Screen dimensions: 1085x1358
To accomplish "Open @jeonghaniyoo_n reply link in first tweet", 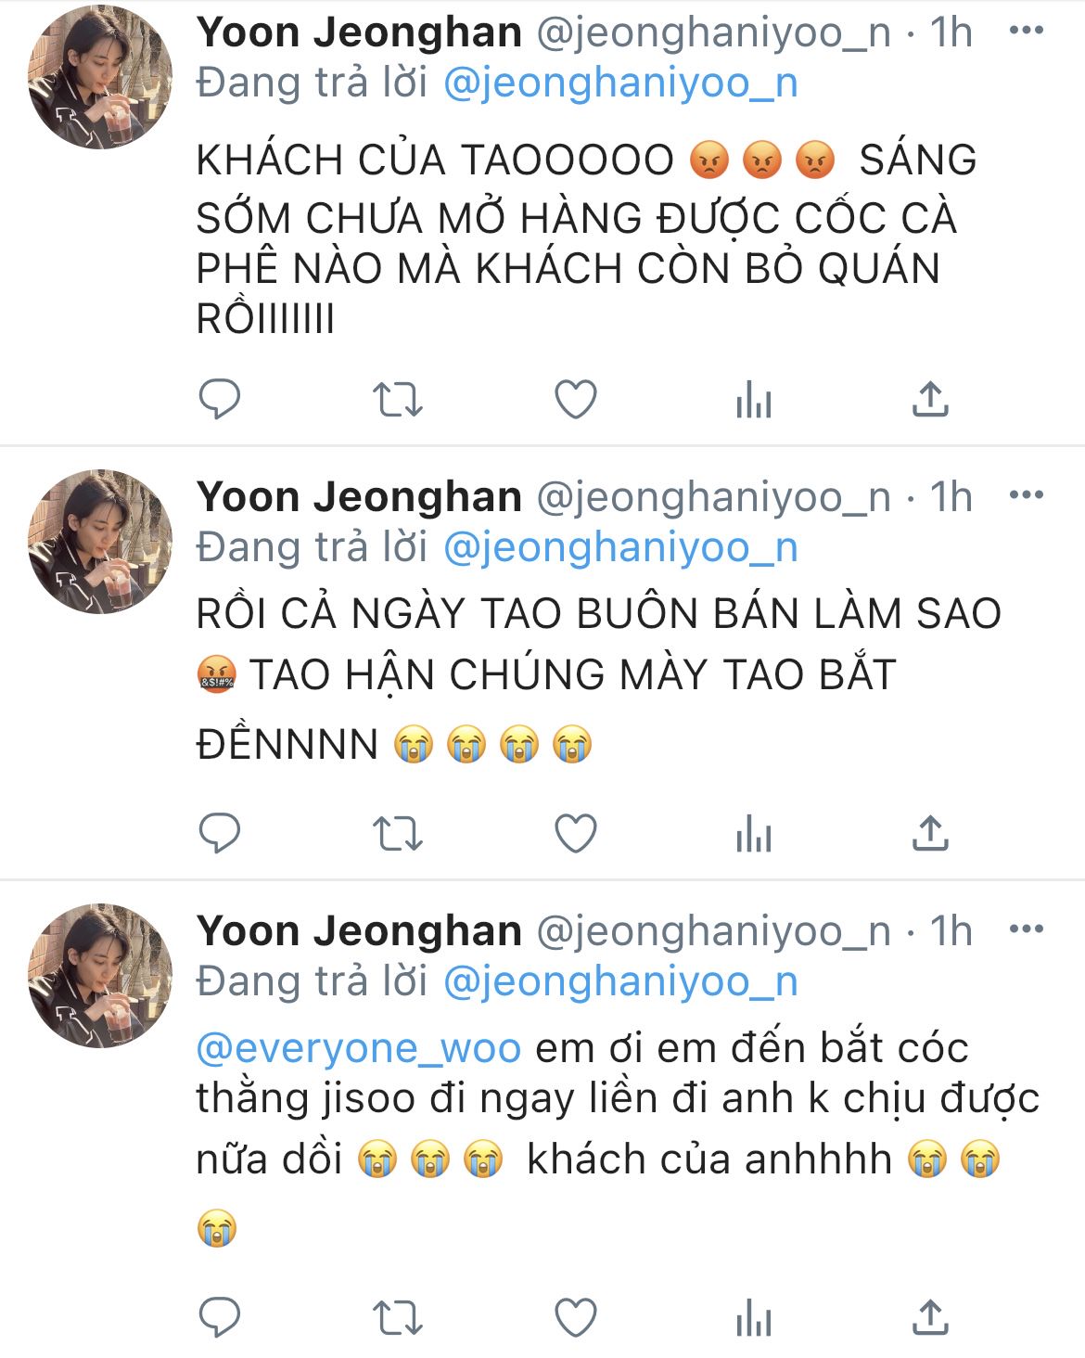I will 620,83.
